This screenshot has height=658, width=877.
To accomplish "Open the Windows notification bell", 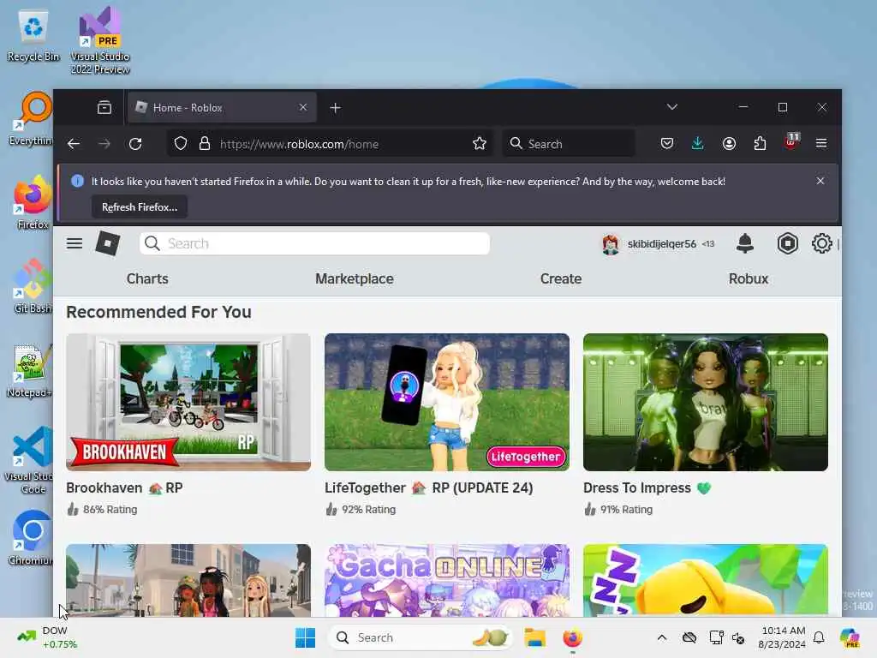I will 819,637.
